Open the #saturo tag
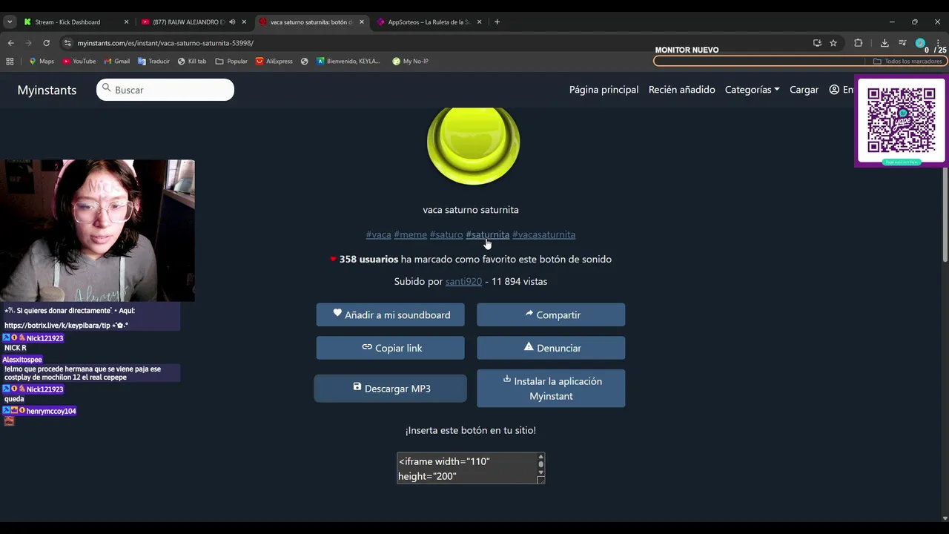 446,234
